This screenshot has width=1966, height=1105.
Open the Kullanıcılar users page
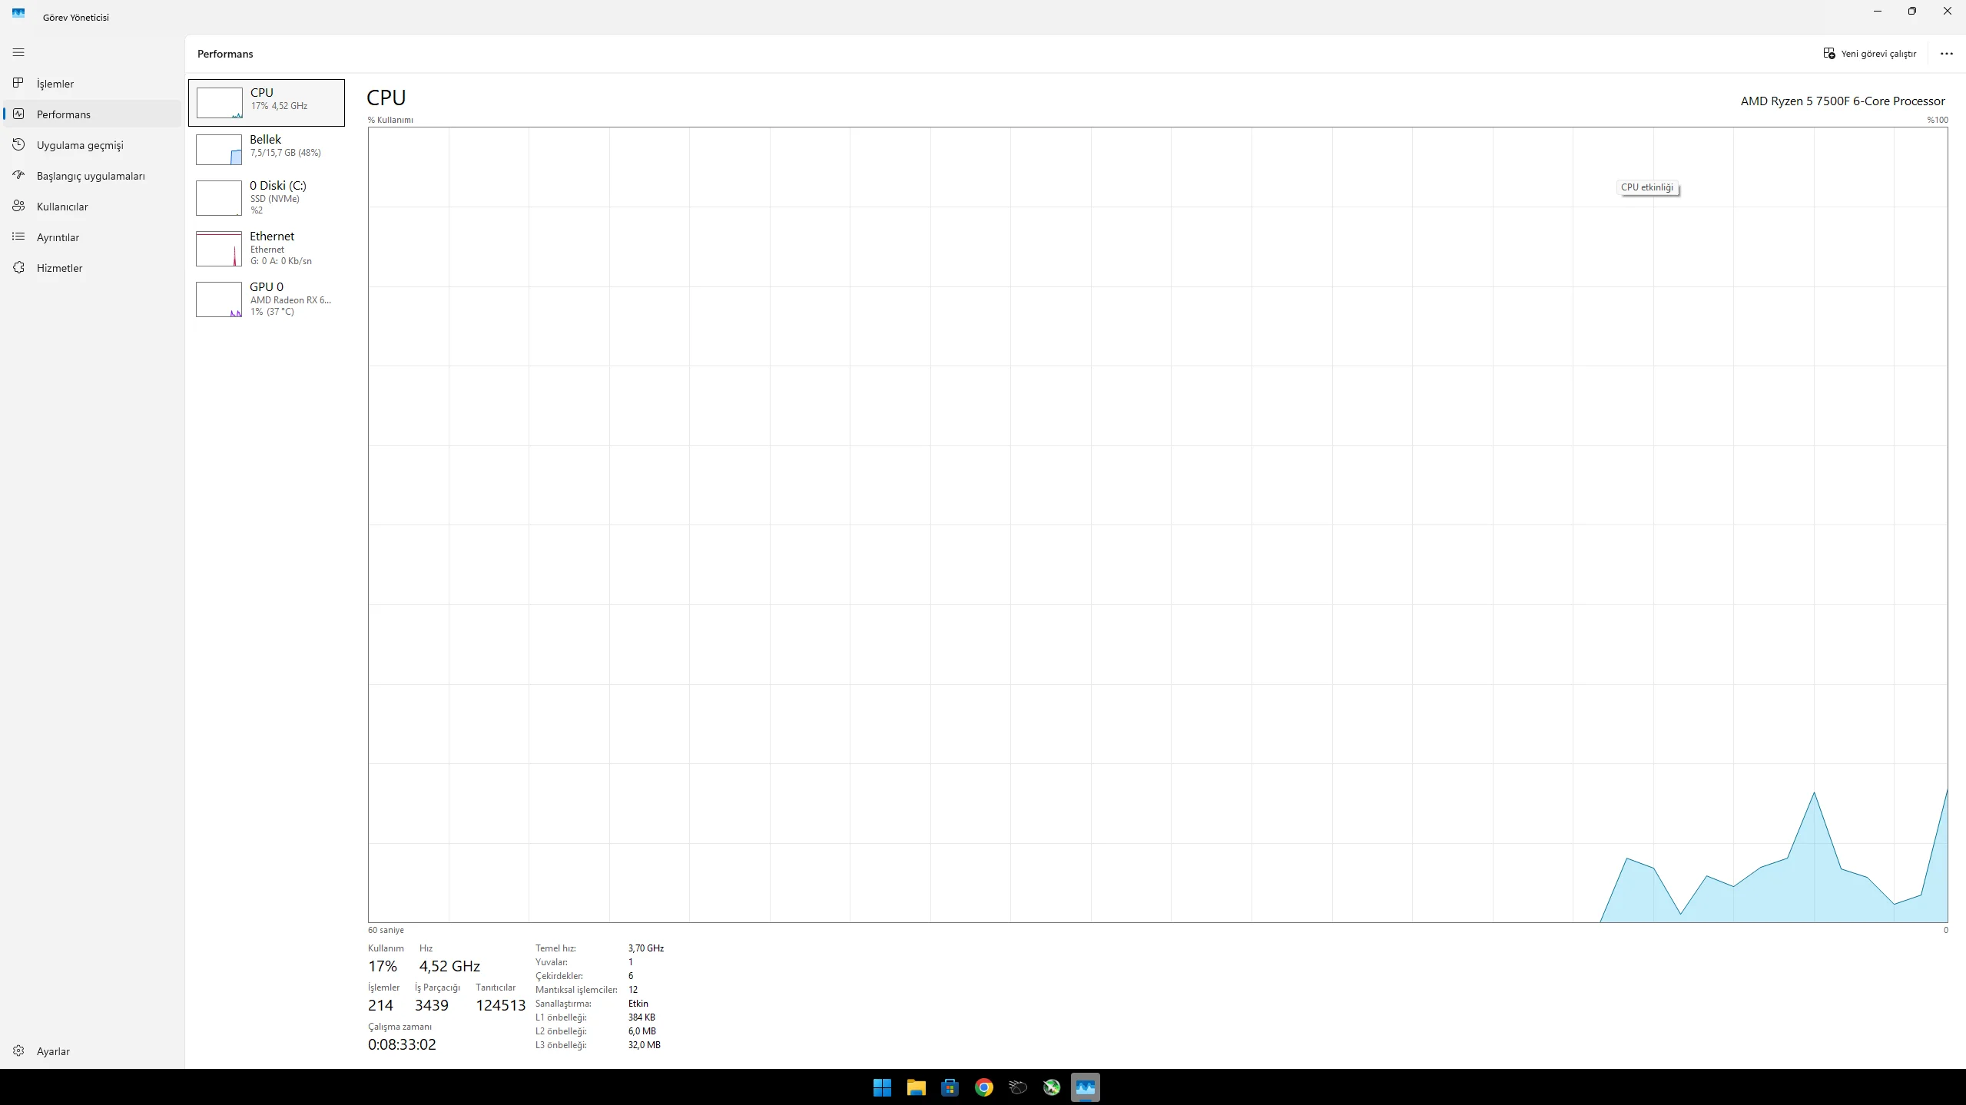pyautogui.click(x=61, y=207)
